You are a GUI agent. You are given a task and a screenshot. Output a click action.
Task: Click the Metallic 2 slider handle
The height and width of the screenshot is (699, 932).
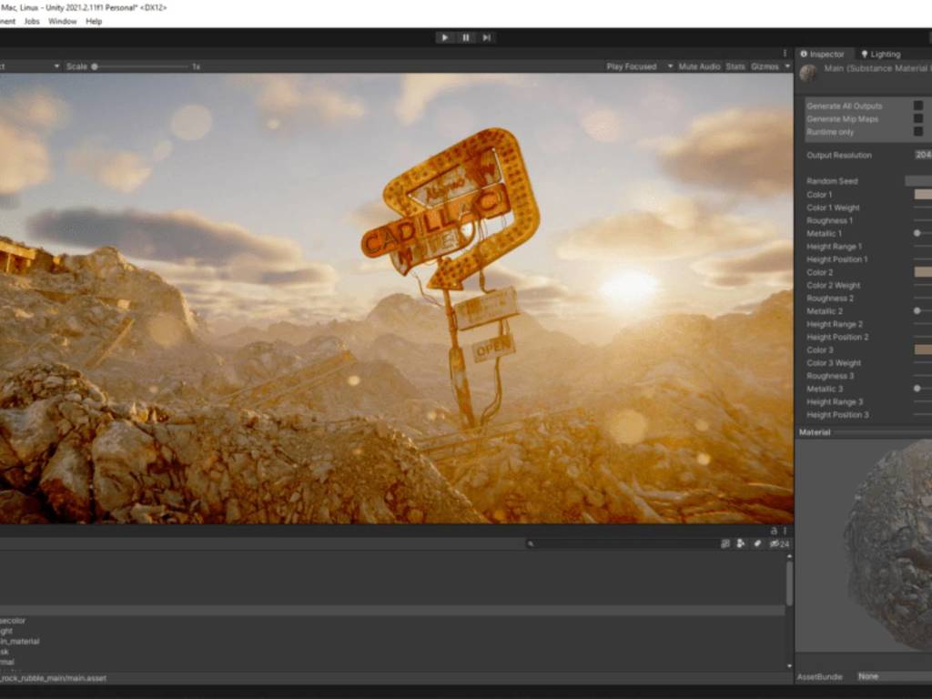click(917, 311)
